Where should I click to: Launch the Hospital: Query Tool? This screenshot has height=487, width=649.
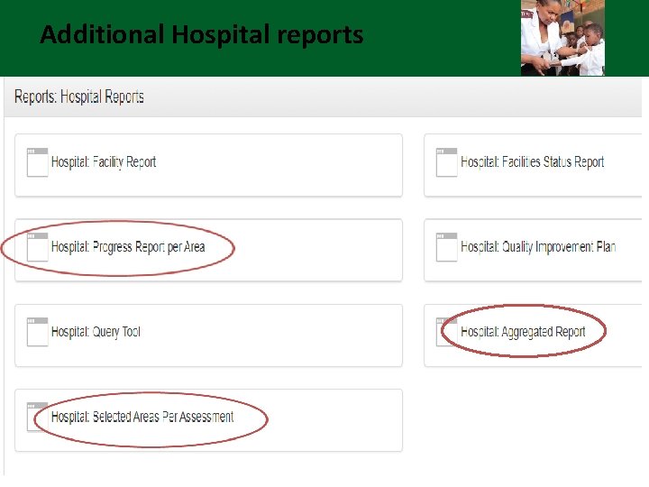pos(96,332)
